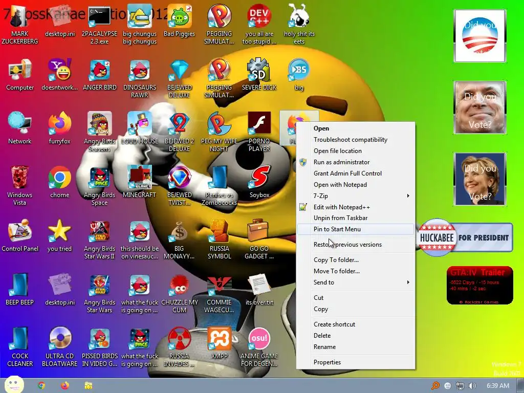Viewport: 524px width, 393px height.
Task: Open the MARK ZUCKERBERG desktop shortcut
Action: [x=20, y=25]
